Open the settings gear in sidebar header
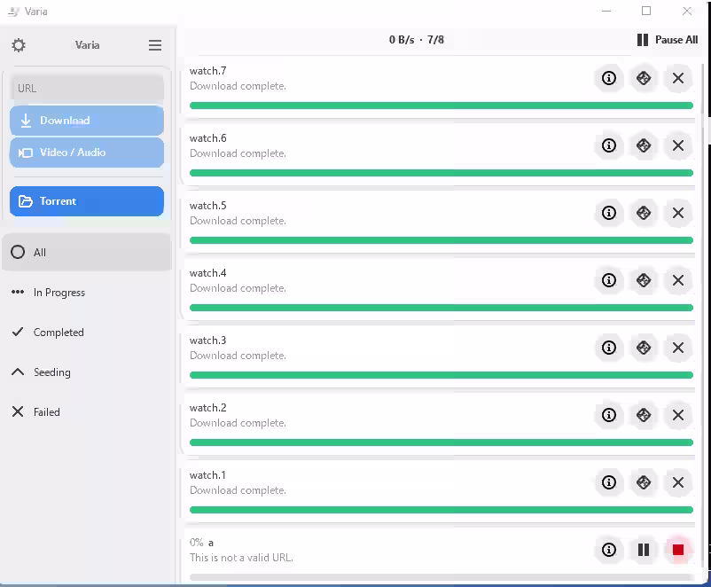This screenshot has height=587, width=711. [x=19, y=45]
